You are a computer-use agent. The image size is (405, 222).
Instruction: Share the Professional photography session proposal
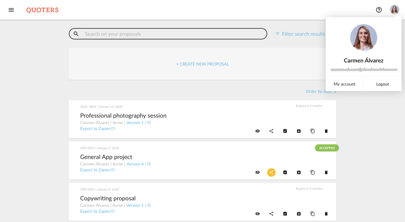(271, 131)
